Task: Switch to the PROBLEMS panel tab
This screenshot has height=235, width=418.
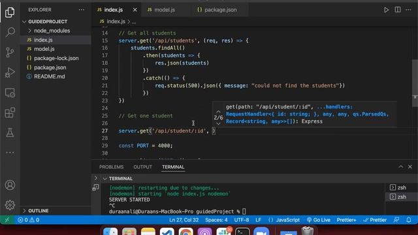Action: [111, 167]
